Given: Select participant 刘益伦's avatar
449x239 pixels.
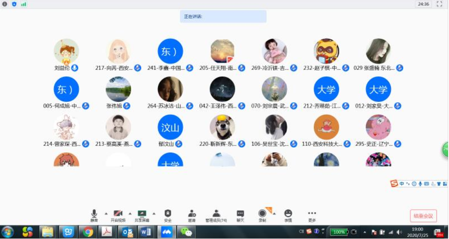Looking at the screenshot, I should (x=66, y=51).
